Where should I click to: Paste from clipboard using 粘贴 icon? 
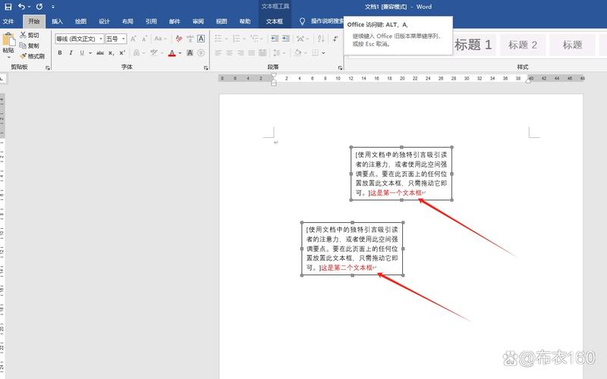coord(8,39)
